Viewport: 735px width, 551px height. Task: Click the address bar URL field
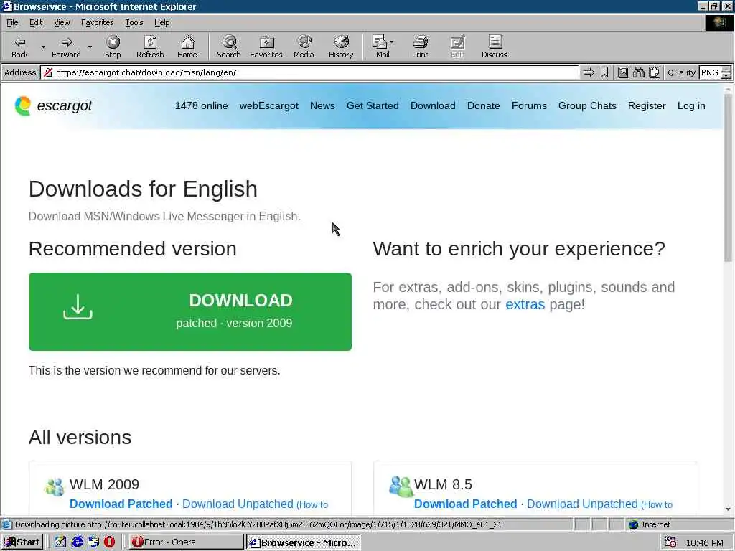tap(309, 72)
